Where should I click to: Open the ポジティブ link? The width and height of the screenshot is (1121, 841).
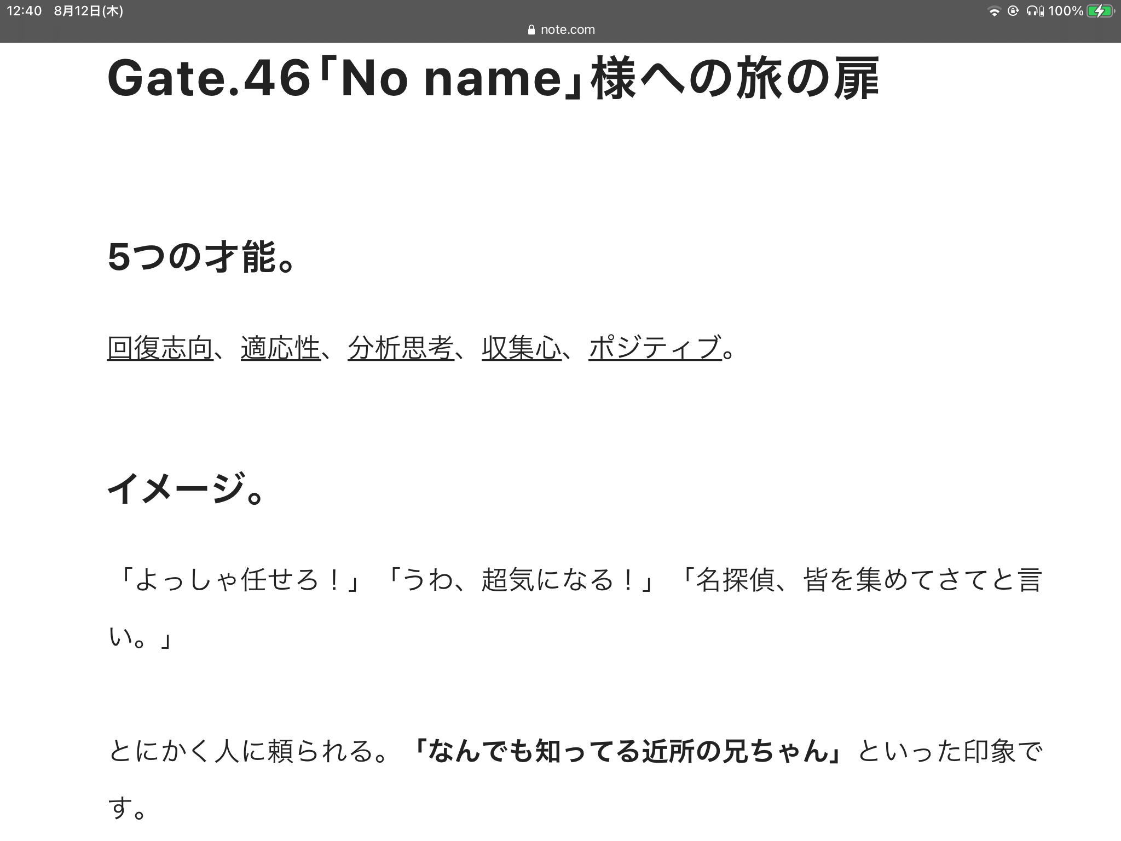(655, 348)
